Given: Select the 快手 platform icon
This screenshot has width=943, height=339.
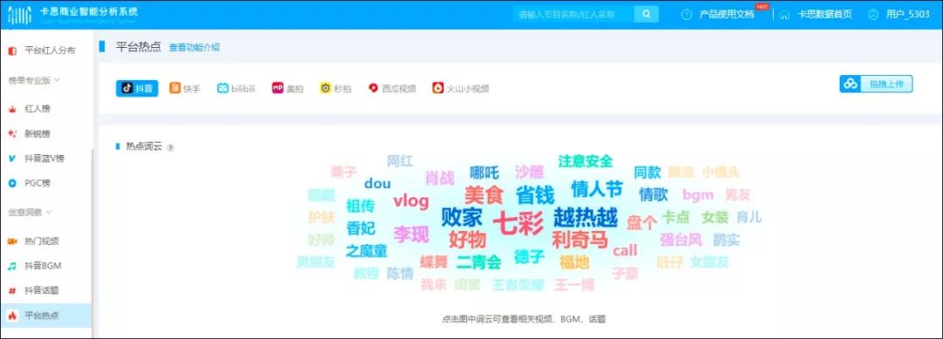Looking at the screenshot, I should (175, 88).
